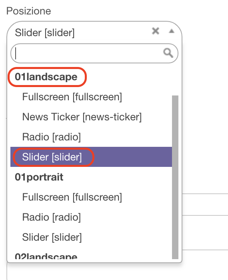The height and width of the screenshot is (280, 228).
Task: Click the 01portrait group header
Action: point(39,177)
